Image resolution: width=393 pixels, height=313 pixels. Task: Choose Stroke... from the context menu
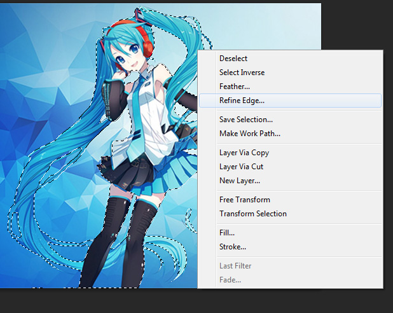pyautogui.click(x=290, y=247)
